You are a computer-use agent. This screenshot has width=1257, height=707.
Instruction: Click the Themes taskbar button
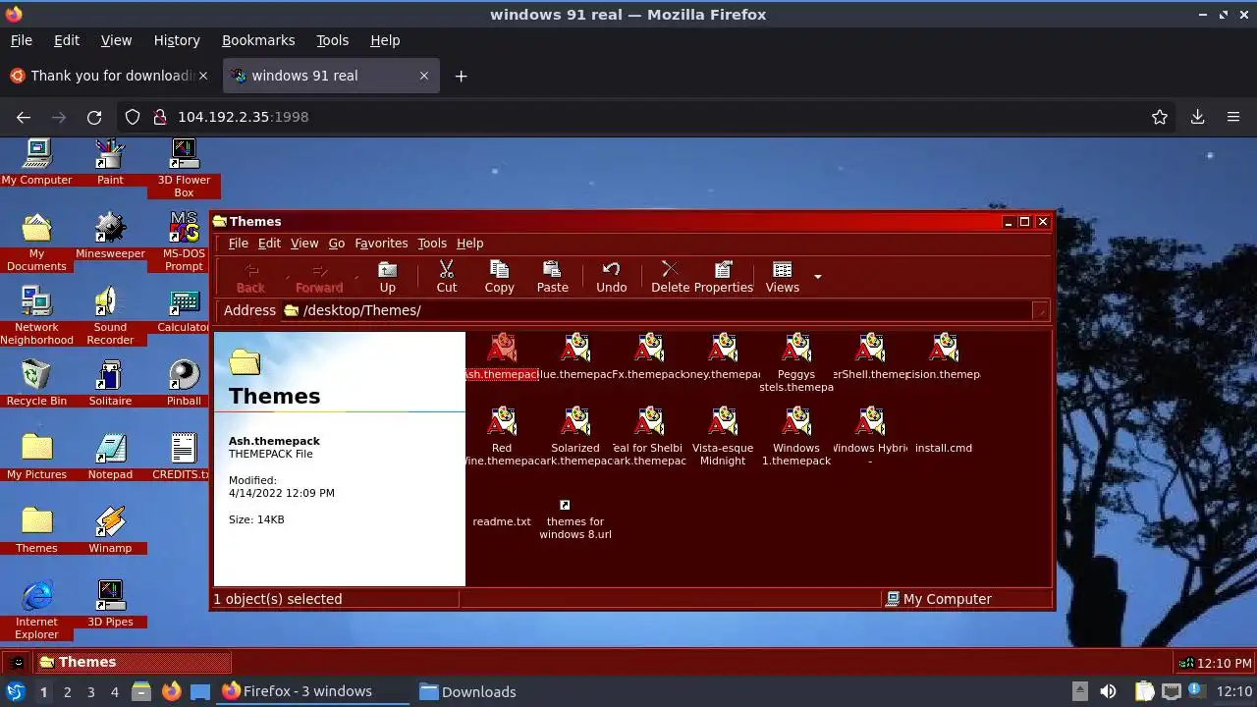(133, 662)
